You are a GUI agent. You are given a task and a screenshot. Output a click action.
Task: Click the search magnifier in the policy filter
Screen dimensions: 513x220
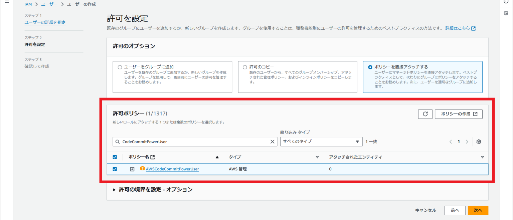(x=118, y=141)
